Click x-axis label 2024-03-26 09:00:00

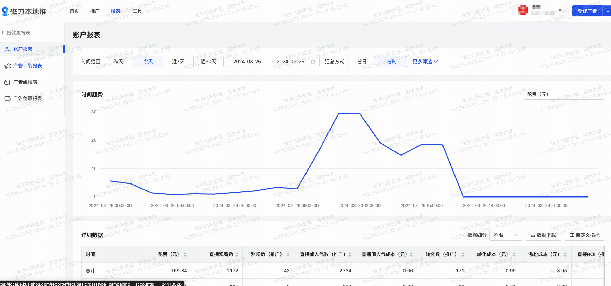pos(297,206)
